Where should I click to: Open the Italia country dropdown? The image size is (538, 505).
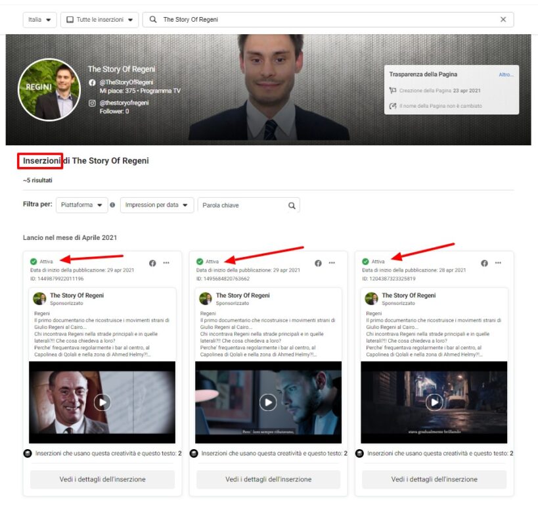point(39,20)
